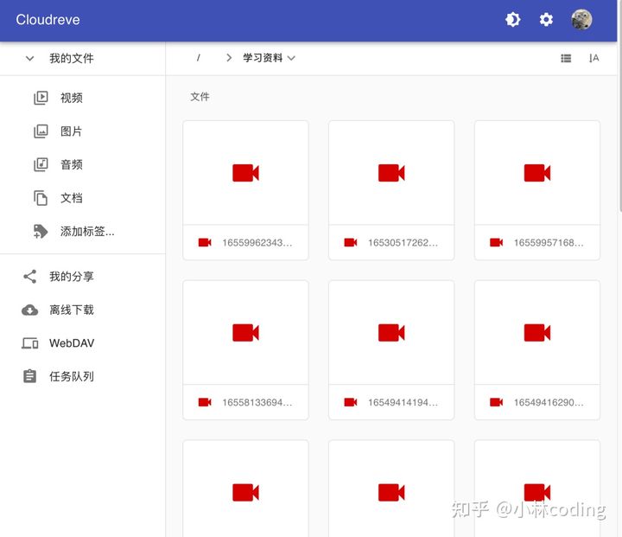Click the 离线下载 cloud download icon
622x537 pixels.
(29, 310)
